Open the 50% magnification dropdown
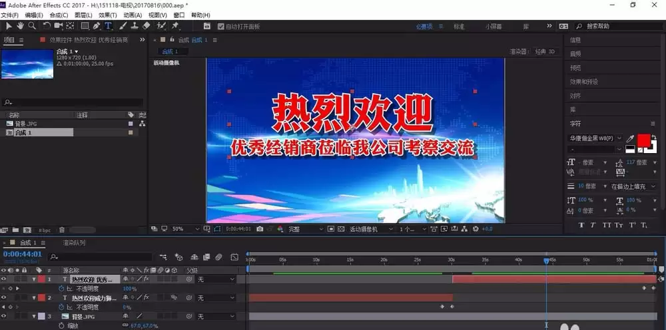 coord(186,229)
